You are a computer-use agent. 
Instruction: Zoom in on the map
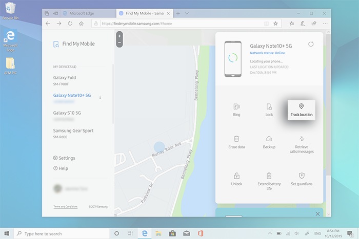coord(119,36)
